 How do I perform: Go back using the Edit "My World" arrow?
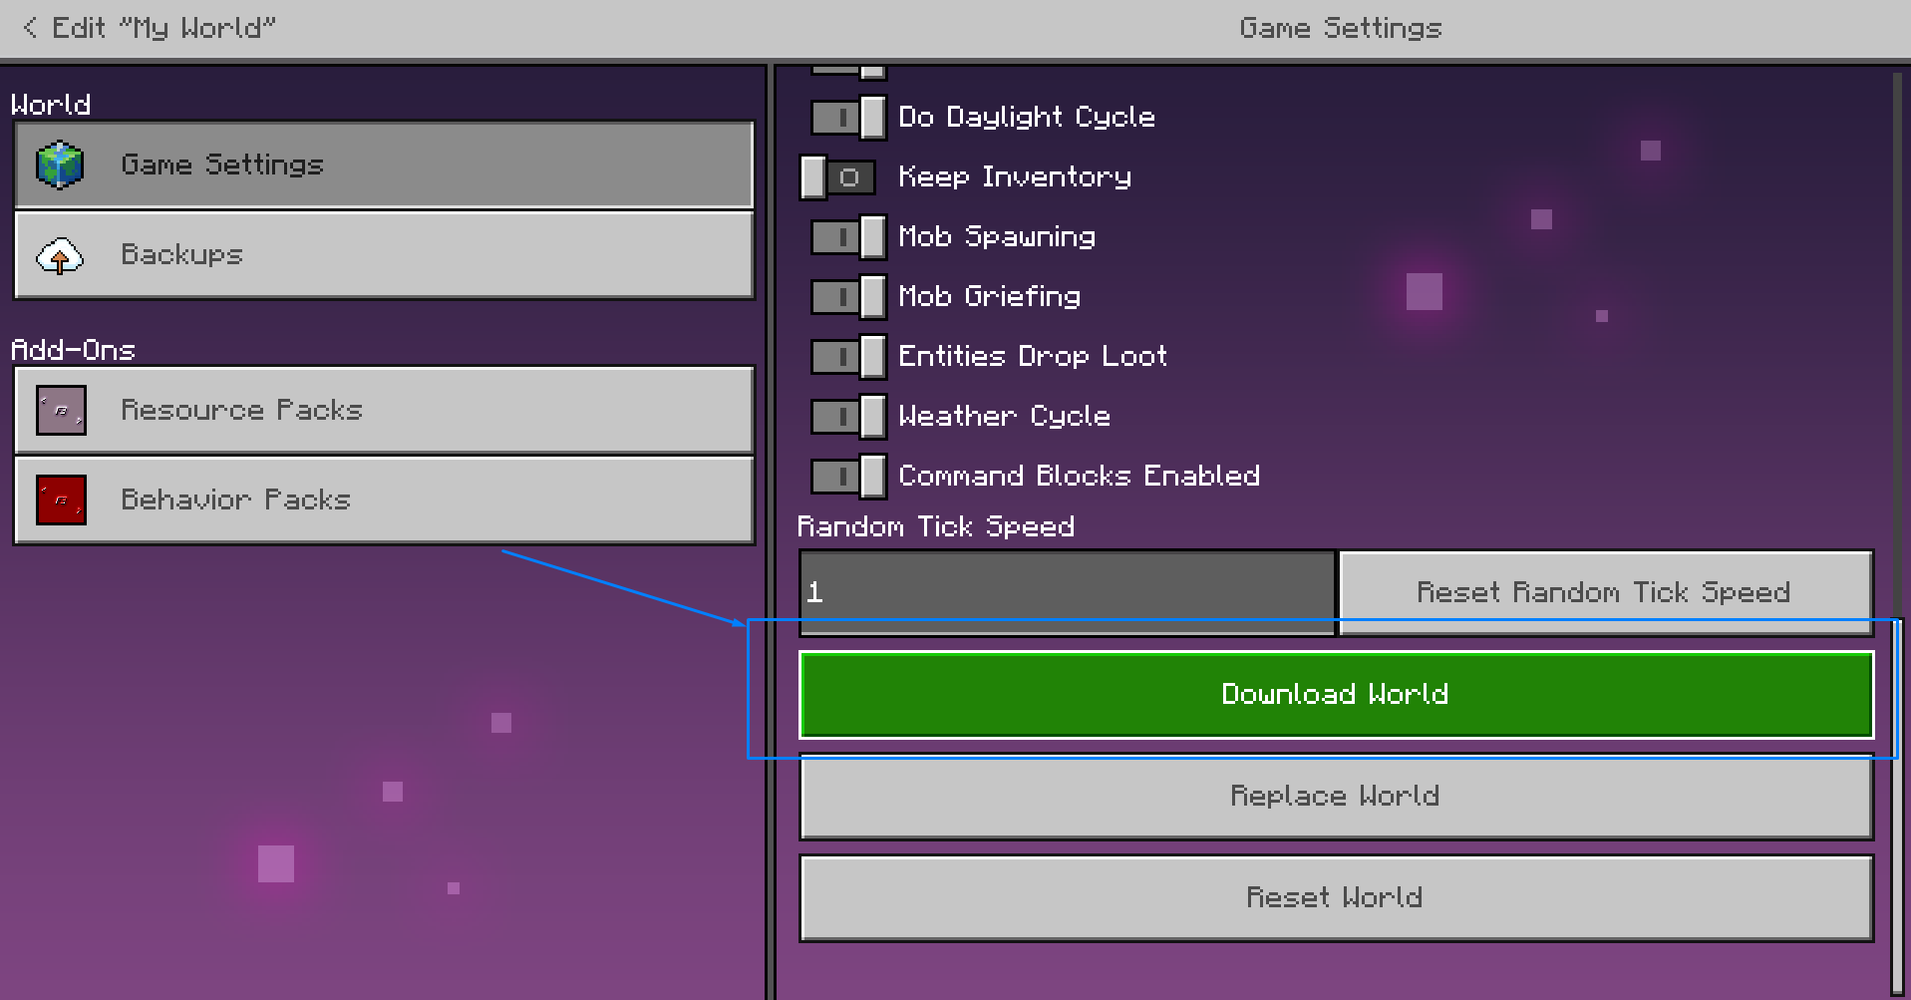click(30, 28)
